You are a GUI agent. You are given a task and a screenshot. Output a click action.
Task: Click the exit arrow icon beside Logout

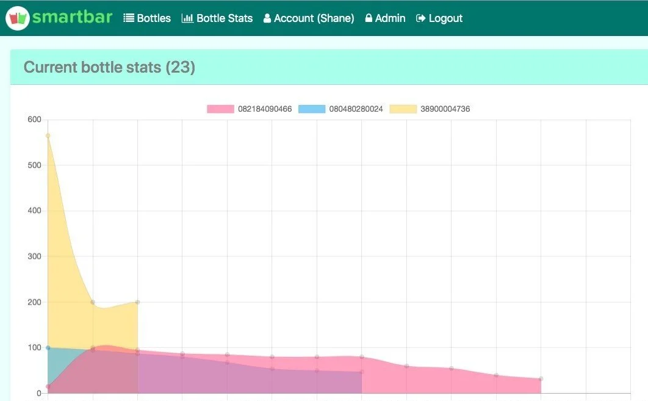(420, 18)
